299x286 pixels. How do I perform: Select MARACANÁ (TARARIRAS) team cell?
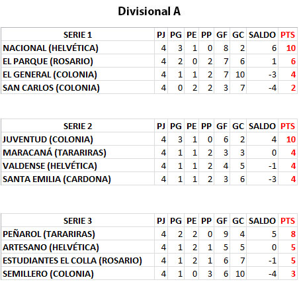click(x=77, y=152)
